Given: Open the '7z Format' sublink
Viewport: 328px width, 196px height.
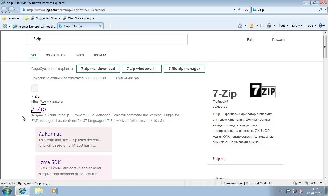Looking at the screenshot, I should pyautogui.click(x=50, y=134).
